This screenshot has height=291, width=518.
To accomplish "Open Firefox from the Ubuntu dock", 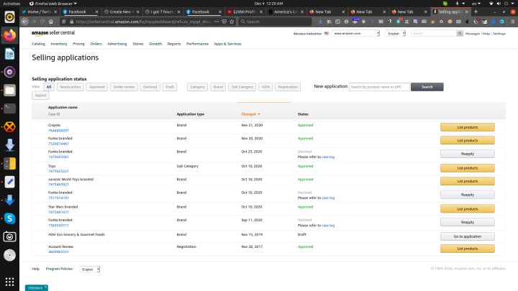I will [9, 34].
